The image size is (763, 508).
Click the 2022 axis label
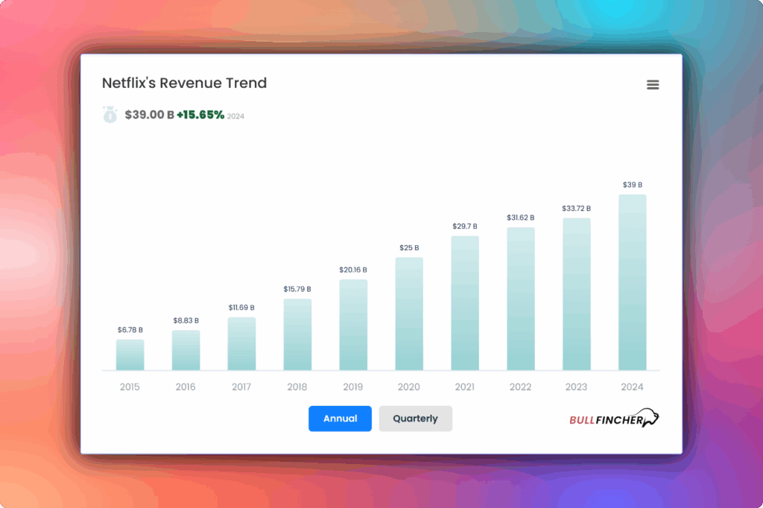[521, 387]
